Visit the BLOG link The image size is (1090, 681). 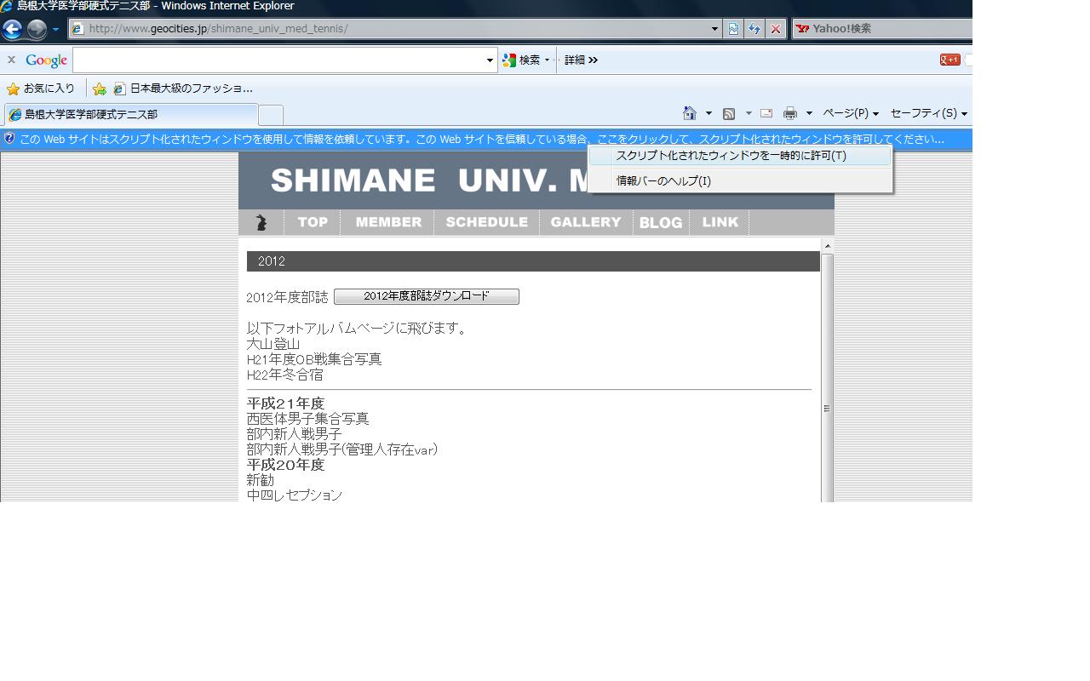pos(661,223)
